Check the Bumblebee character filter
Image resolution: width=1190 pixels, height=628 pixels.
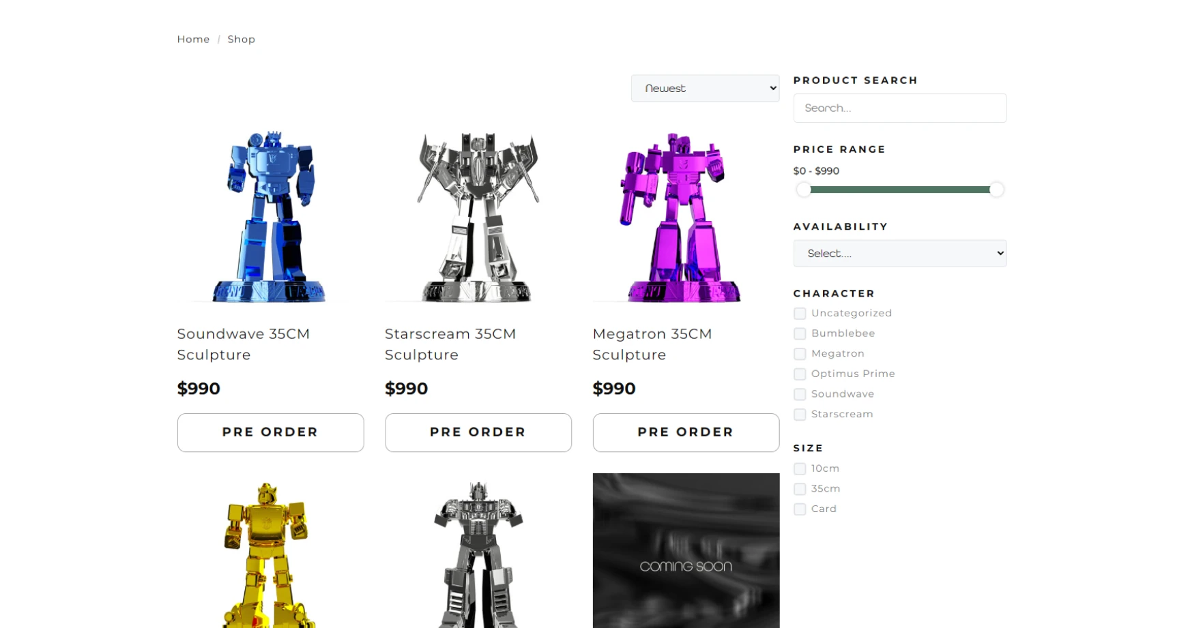pos(800,333)
